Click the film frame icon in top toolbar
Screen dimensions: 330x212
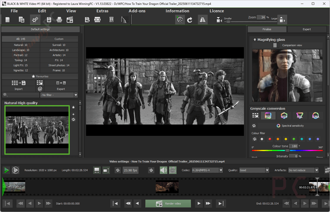pos(97,20)
